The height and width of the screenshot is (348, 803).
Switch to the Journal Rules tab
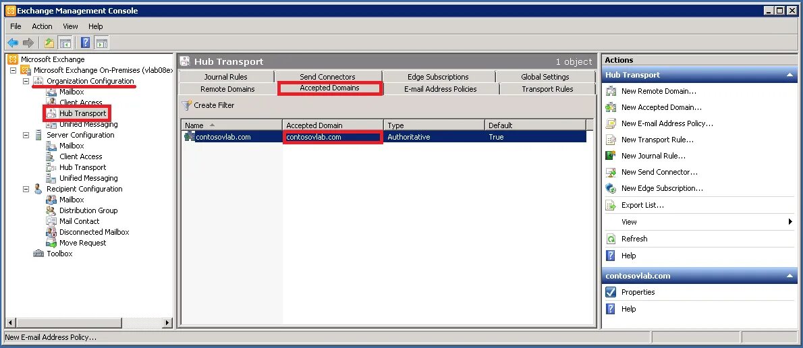click(226, 77)
